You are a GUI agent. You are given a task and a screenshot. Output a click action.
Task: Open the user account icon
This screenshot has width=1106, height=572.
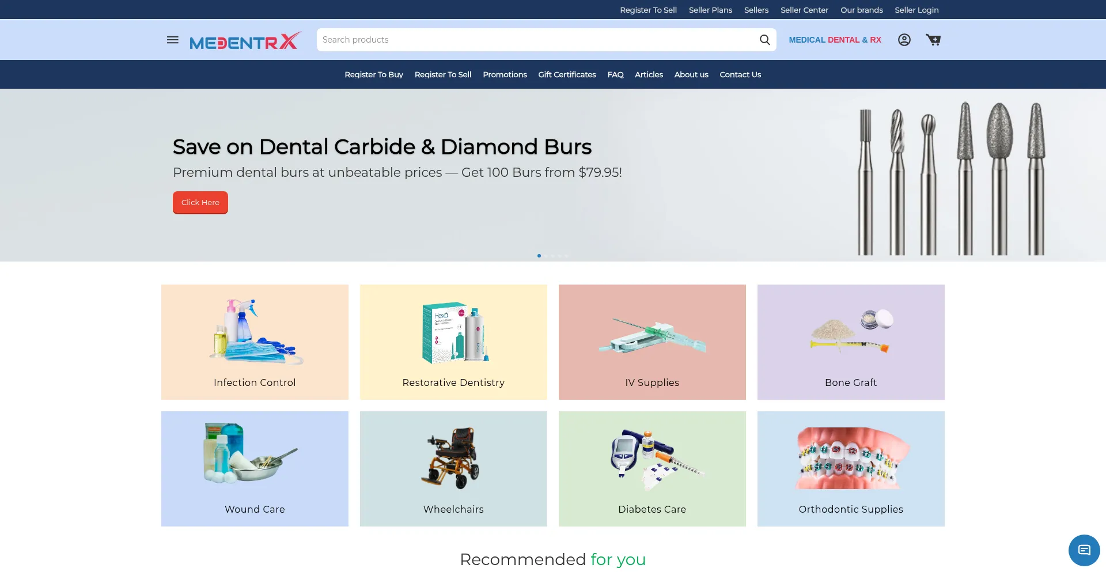pos(904,40)
